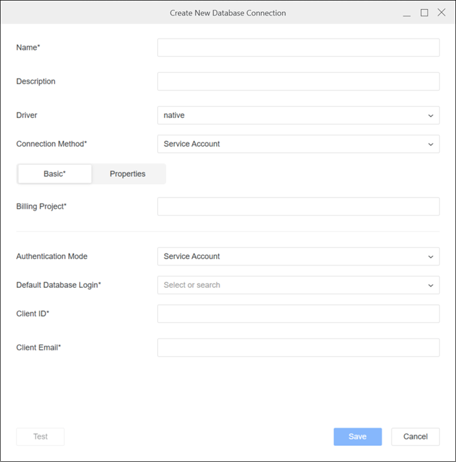Close the dialog with the X icon
This screenshot has width=456, height=462.
441,13
